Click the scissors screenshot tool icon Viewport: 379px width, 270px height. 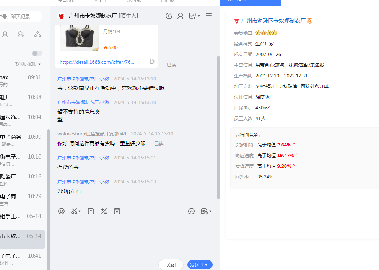point(75,211)
